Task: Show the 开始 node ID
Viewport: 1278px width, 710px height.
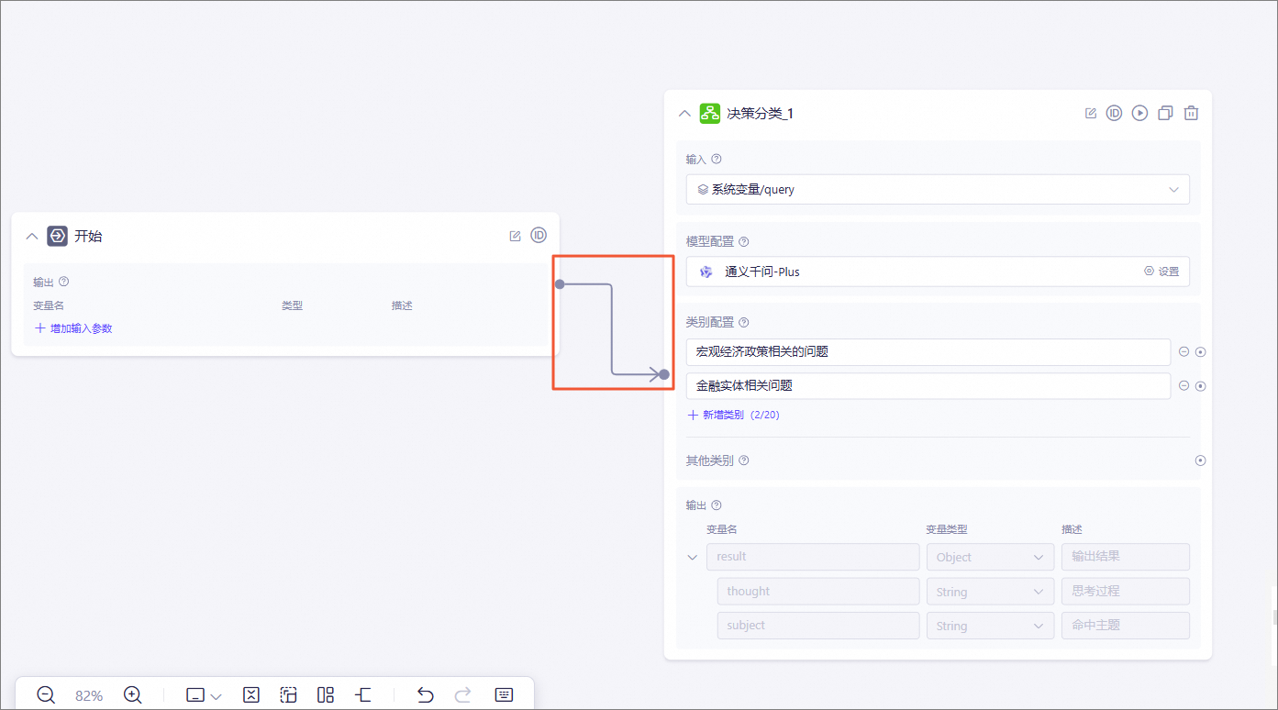Action: click(x=539, y=236)
